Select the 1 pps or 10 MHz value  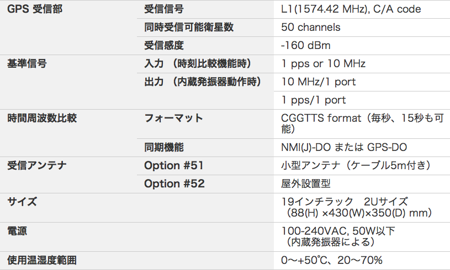point(324,63)
